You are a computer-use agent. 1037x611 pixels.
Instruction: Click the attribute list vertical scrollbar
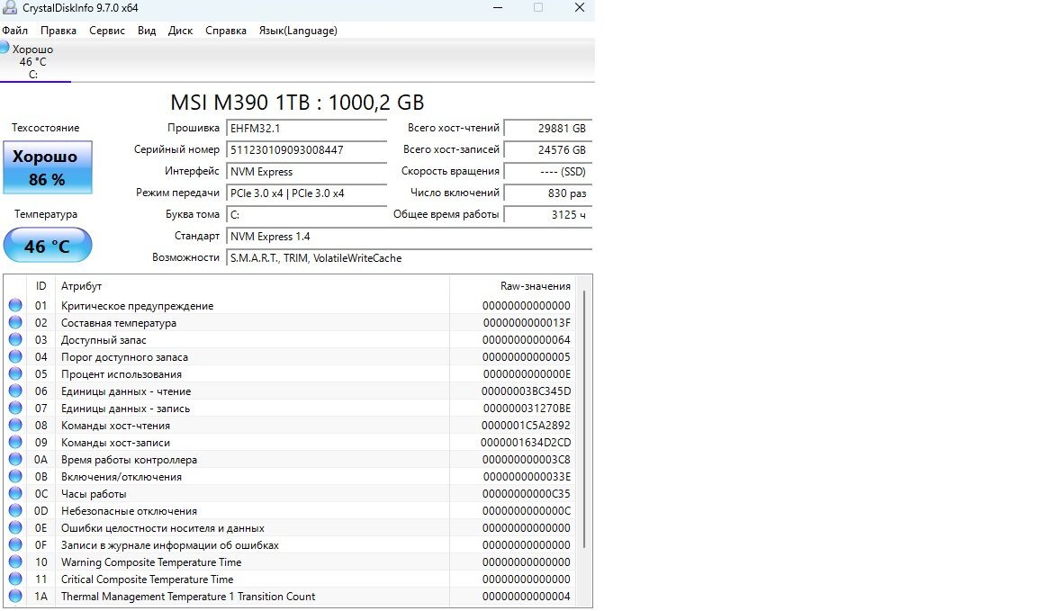tap(584, 418)
